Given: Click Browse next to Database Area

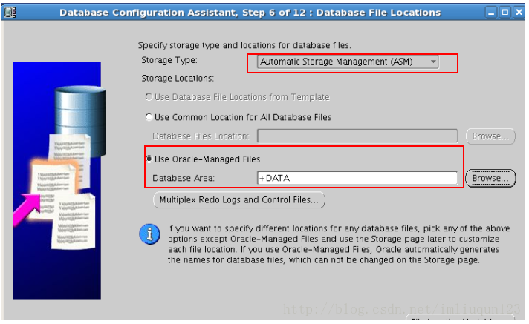Looking at the screenshot, I should (490, 178).
